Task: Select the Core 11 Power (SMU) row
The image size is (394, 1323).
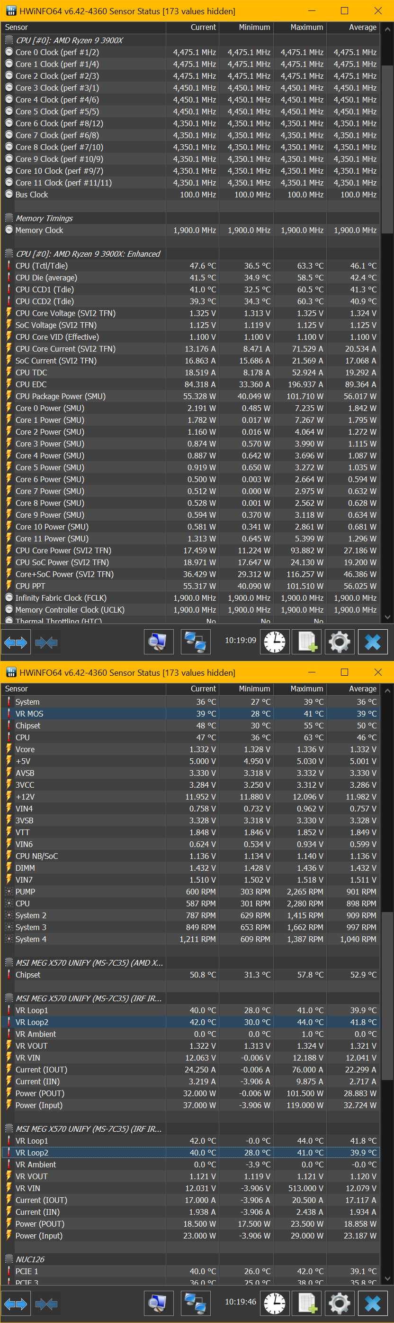Action: point(190,539)
